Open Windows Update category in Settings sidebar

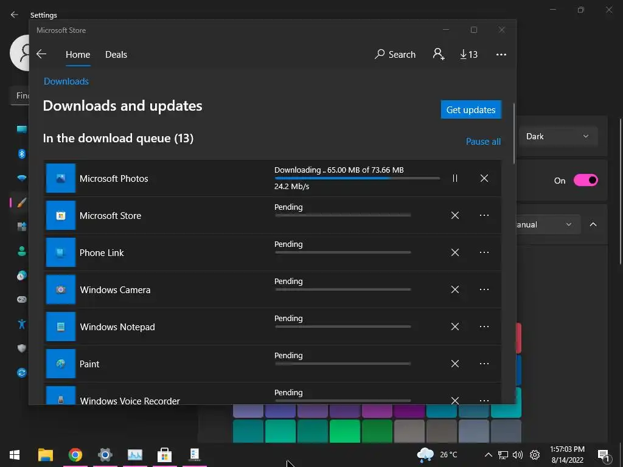[22, 373]
